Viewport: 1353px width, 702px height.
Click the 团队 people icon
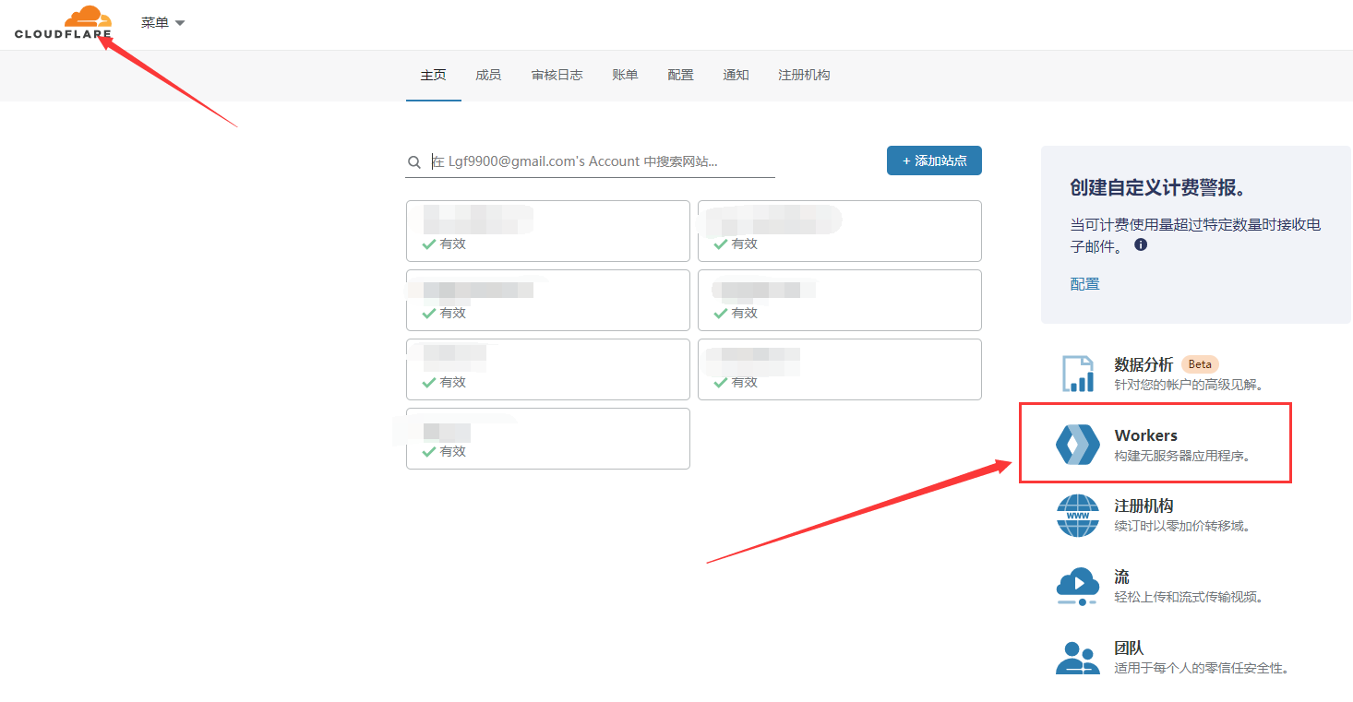1077,657
